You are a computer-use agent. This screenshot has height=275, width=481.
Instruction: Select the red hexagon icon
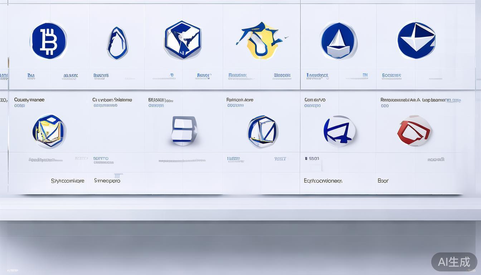point(414,131)
